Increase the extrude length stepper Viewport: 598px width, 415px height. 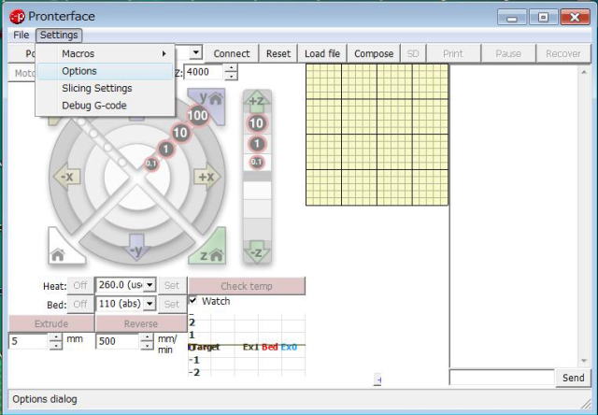click(56, 337)
